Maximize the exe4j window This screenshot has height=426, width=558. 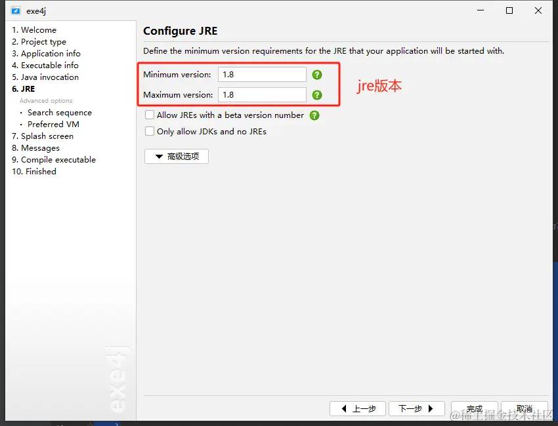point(509,10)
